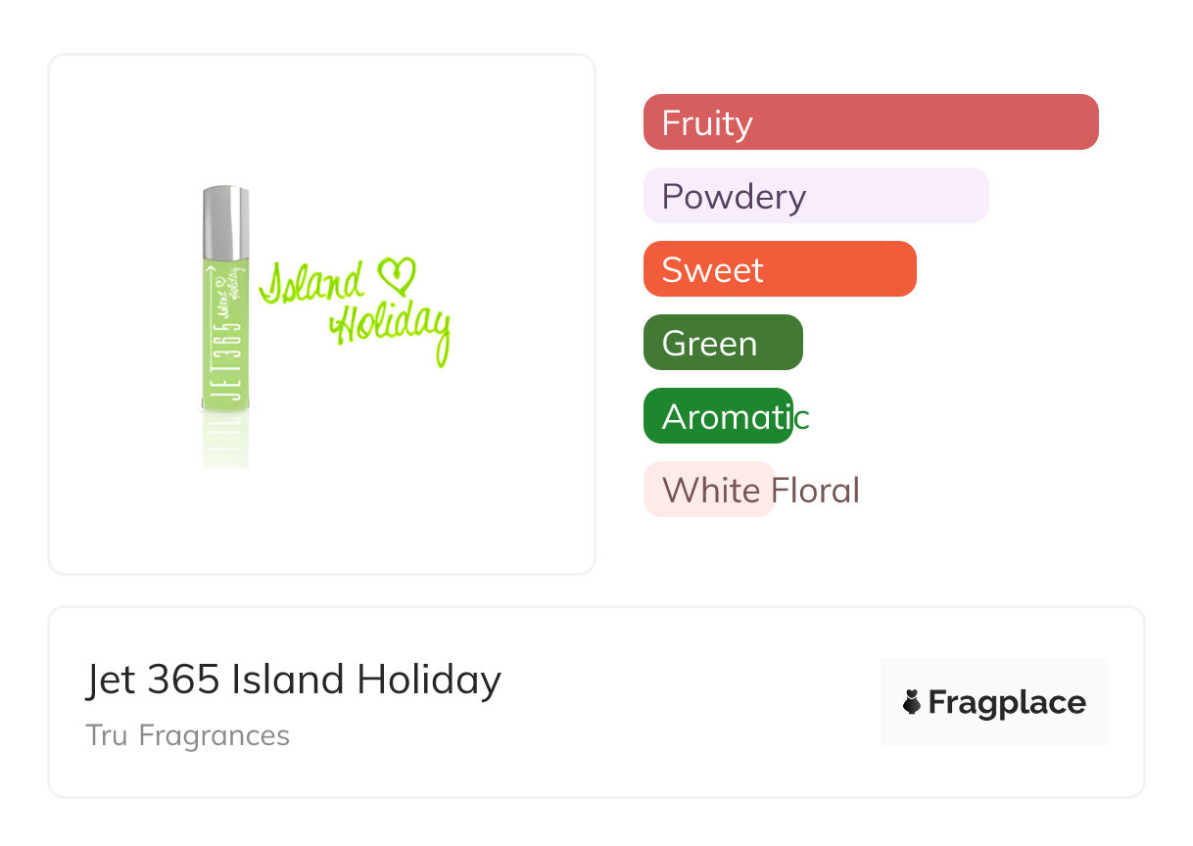Click the Fragplace wordmark text
The width and height of the screenshot is (1193, 846).
1007,702
